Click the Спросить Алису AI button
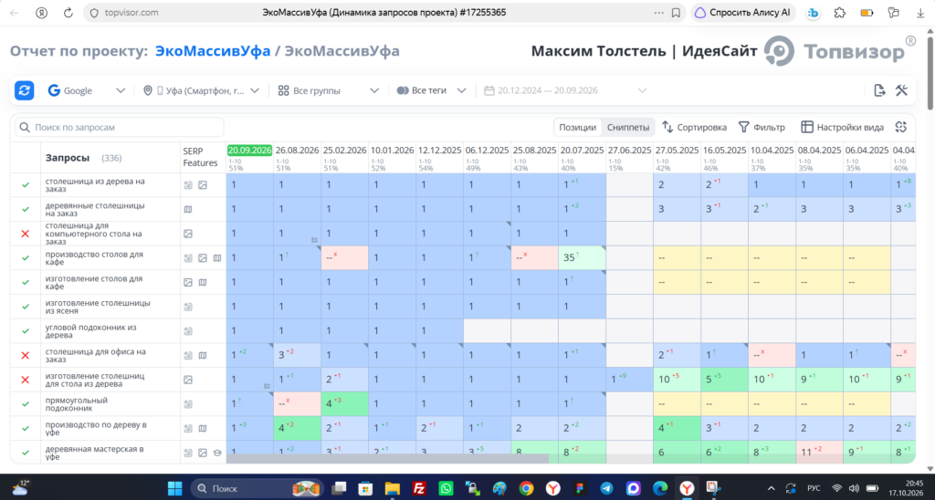 (x=743, y=13)
